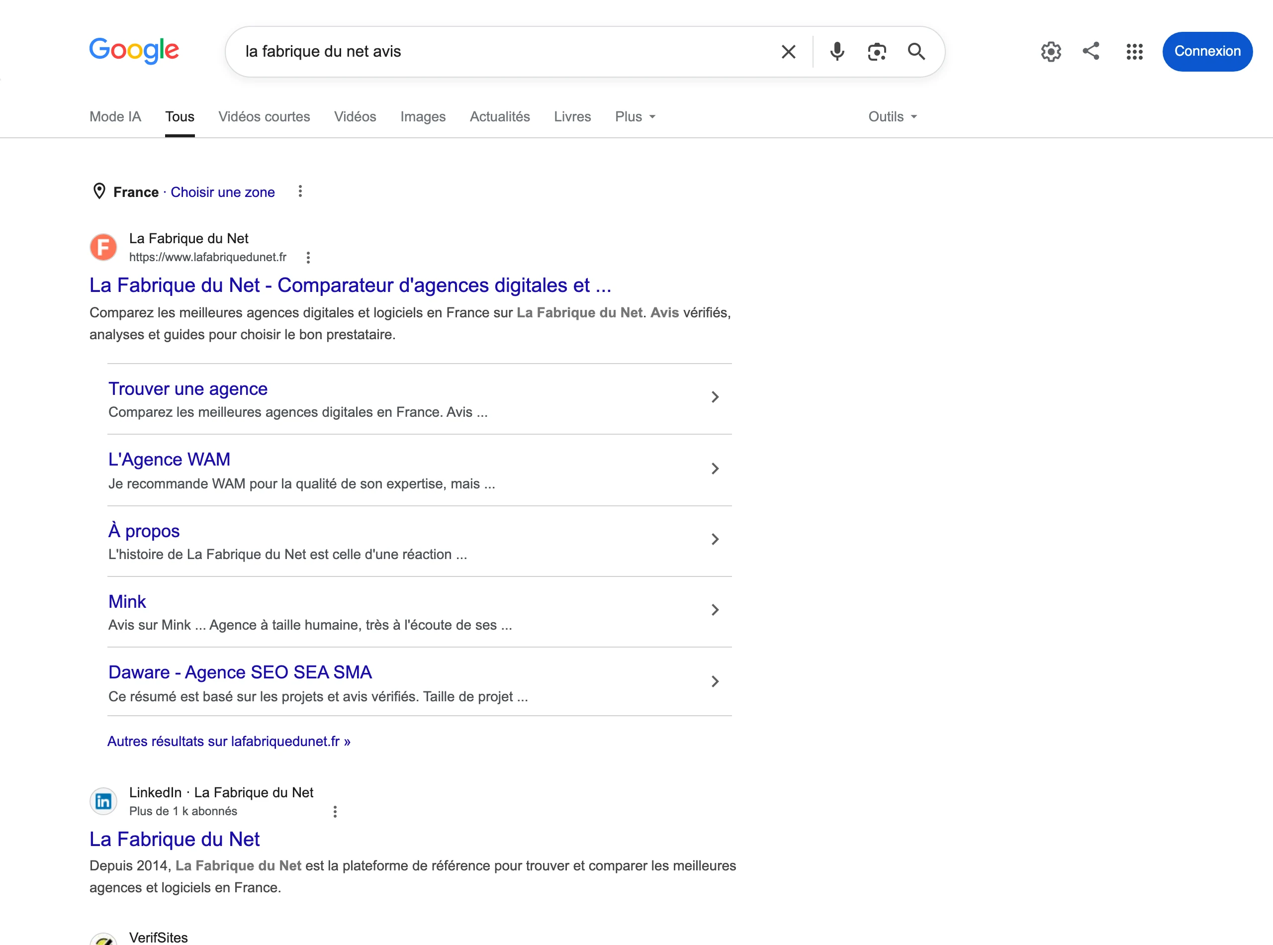Open the Mink sitelink
This screenshot has height=945, width=1273.
(x=127, y=602)
